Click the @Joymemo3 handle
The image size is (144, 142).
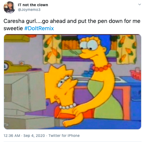coord(29,9)
